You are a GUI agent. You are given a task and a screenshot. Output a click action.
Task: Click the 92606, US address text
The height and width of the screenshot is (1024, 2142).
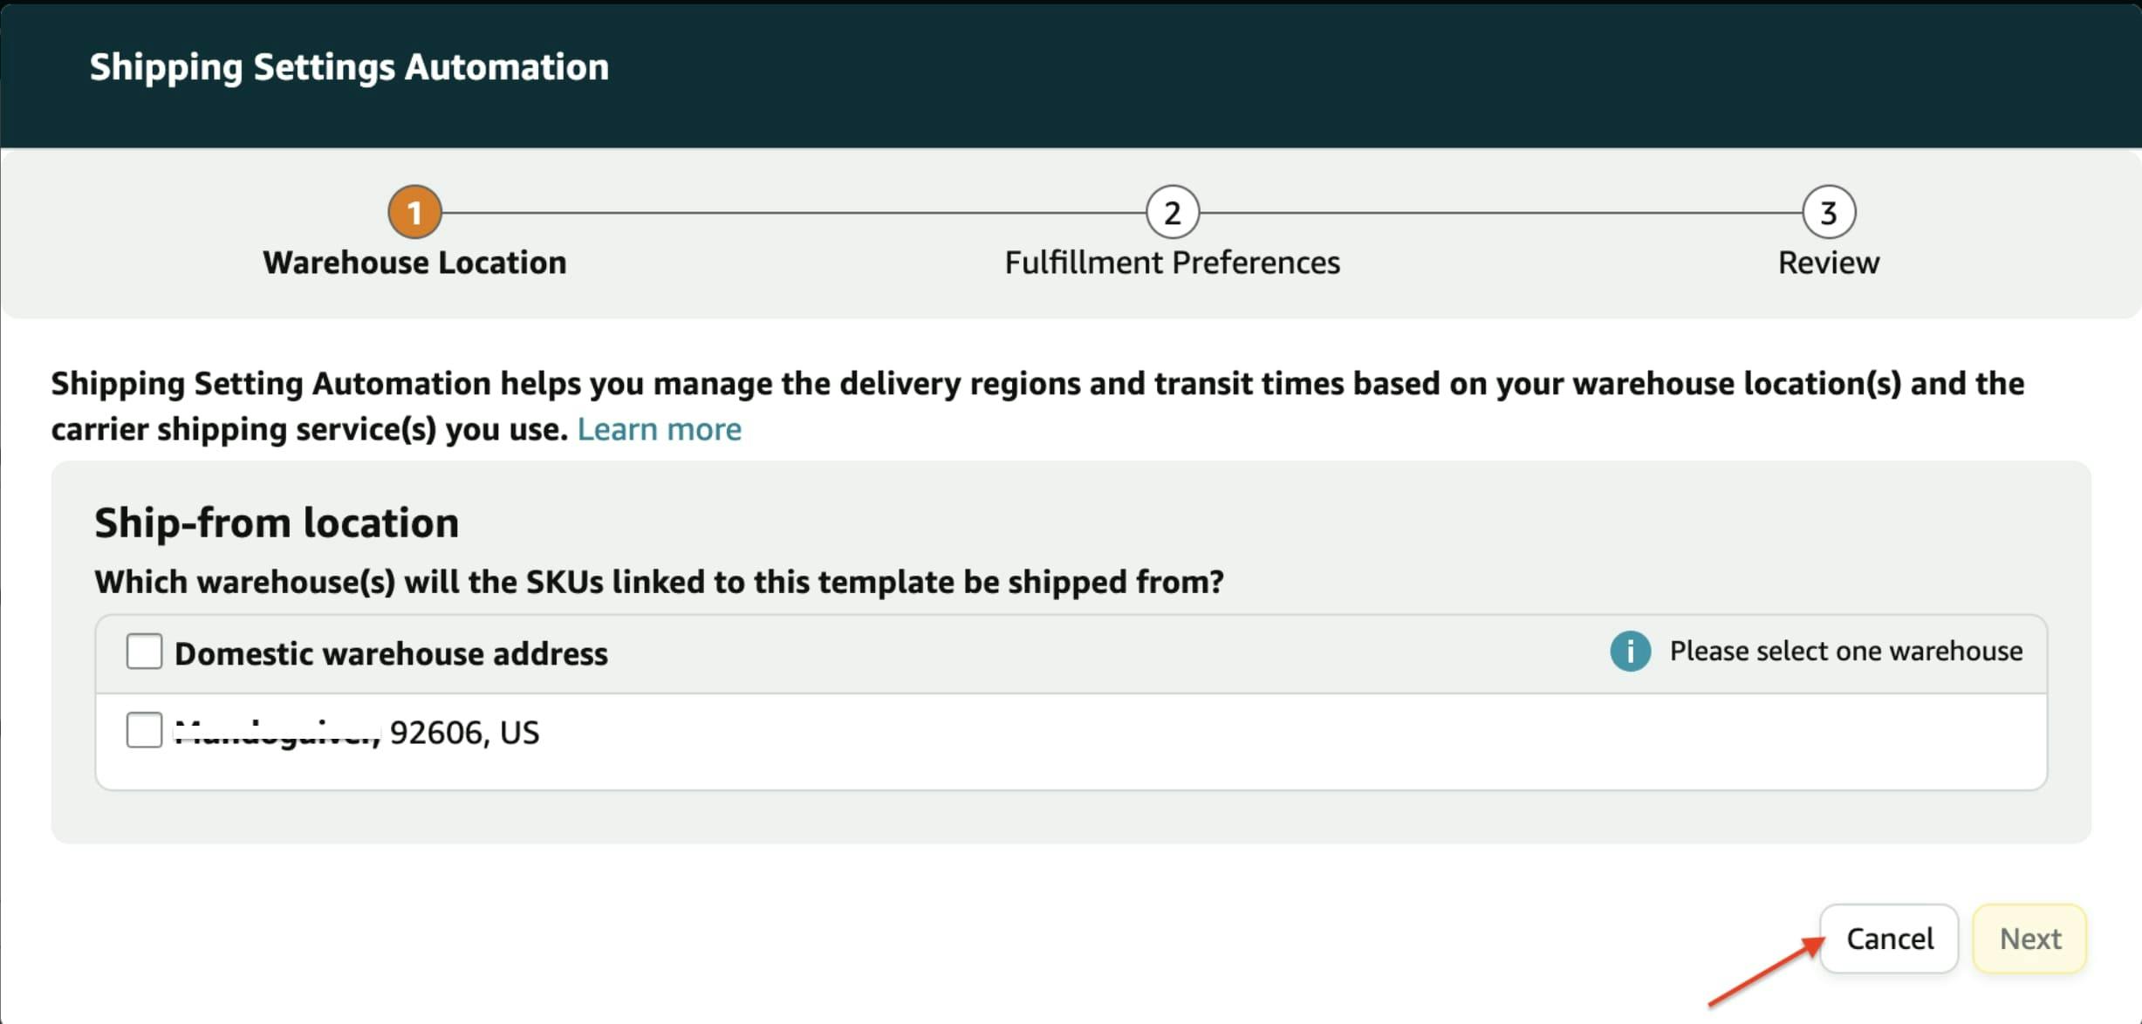pyautogui.click(x=463, y=733)
